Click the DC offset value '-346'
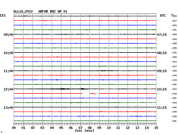This screenshot has height=135, width=178. (174, 107)
